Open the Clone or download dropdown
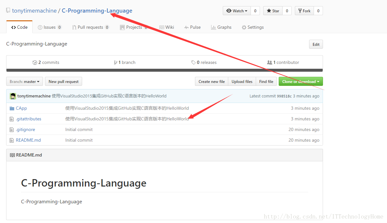Viewport: 387px width, 223px height. (301, 82)
